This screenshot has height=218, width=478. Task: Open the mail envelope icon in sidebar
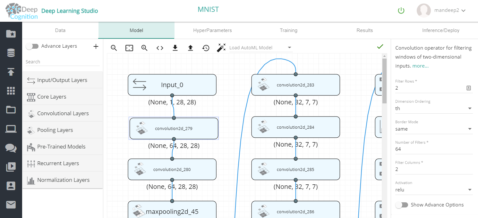[11, 205]
